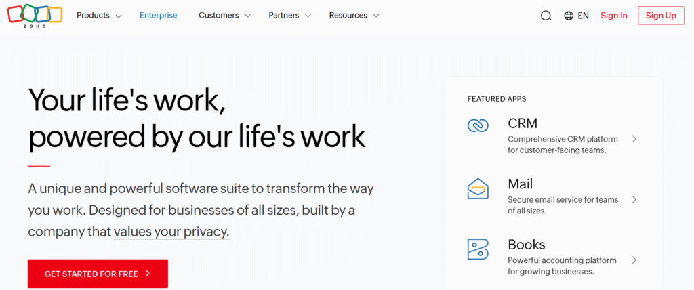
Task: Open the 'values your privacy' link
Action: [x=171, y=231]
